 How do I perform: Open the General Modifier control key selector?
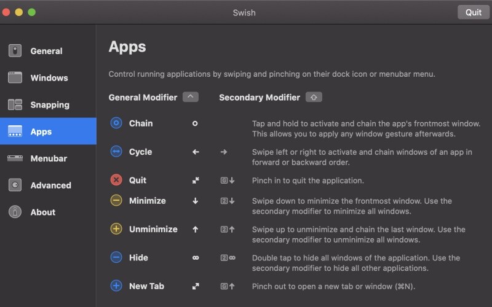coord(191,97)
